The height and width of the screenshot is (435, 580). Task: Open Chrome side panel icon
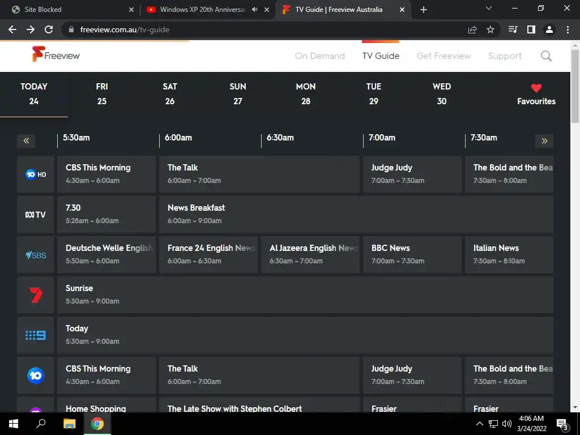(x=531, y=29)
